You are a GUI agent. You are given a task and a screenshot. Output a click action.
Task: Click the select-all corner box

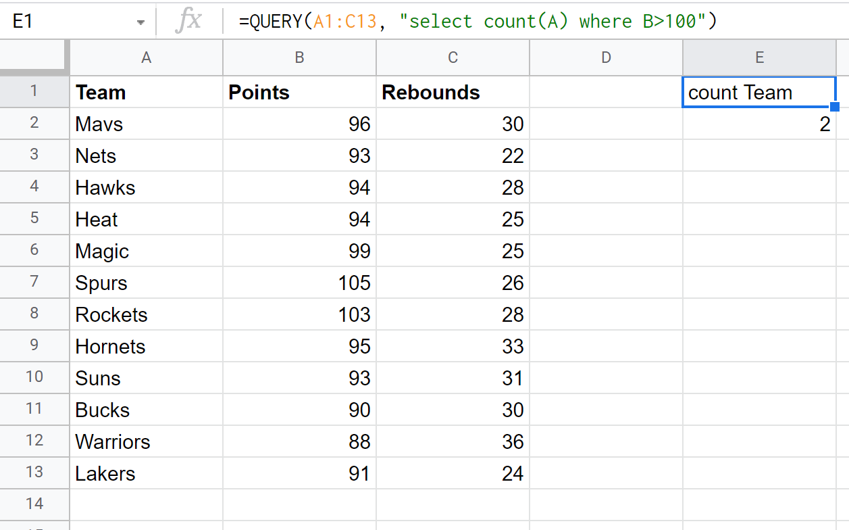point(34,58)
